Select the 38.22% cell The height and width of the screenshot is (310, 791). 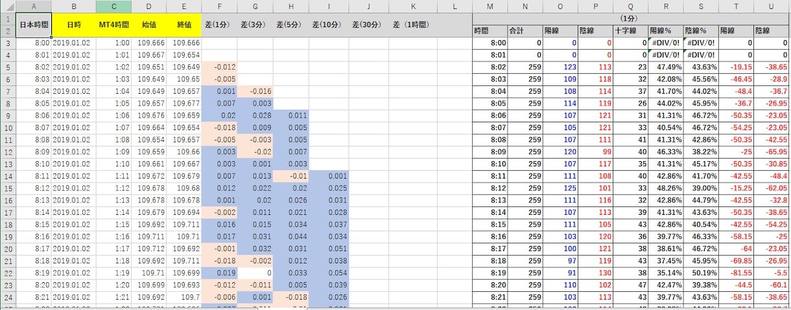click(x=700, y=151)
